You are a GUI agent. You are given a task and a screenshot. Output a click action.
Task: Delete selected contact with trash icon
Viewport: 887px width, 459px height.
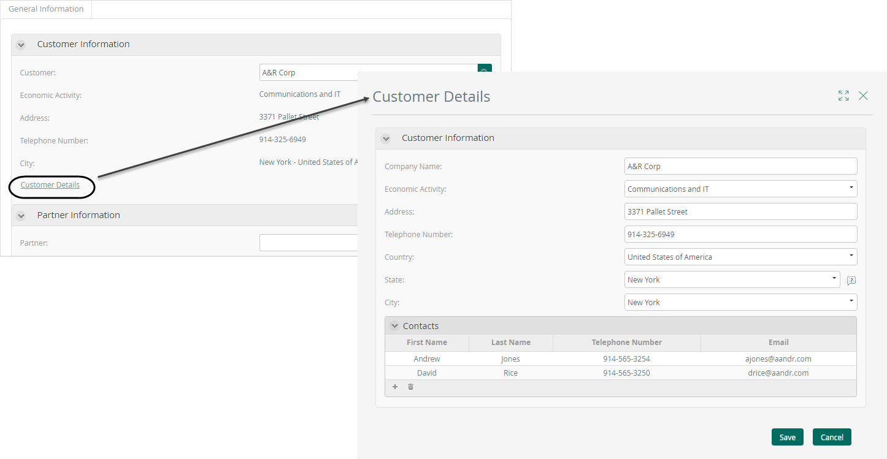tap(411, 387)
